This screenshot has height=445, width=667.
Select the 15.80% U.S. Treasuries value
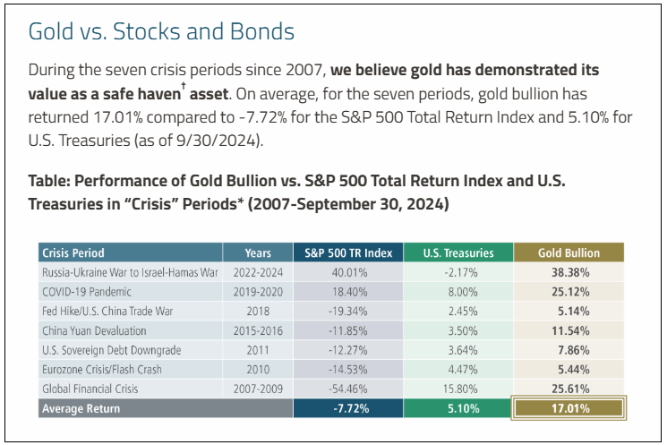pyautogui.click(x=457, y=388)
